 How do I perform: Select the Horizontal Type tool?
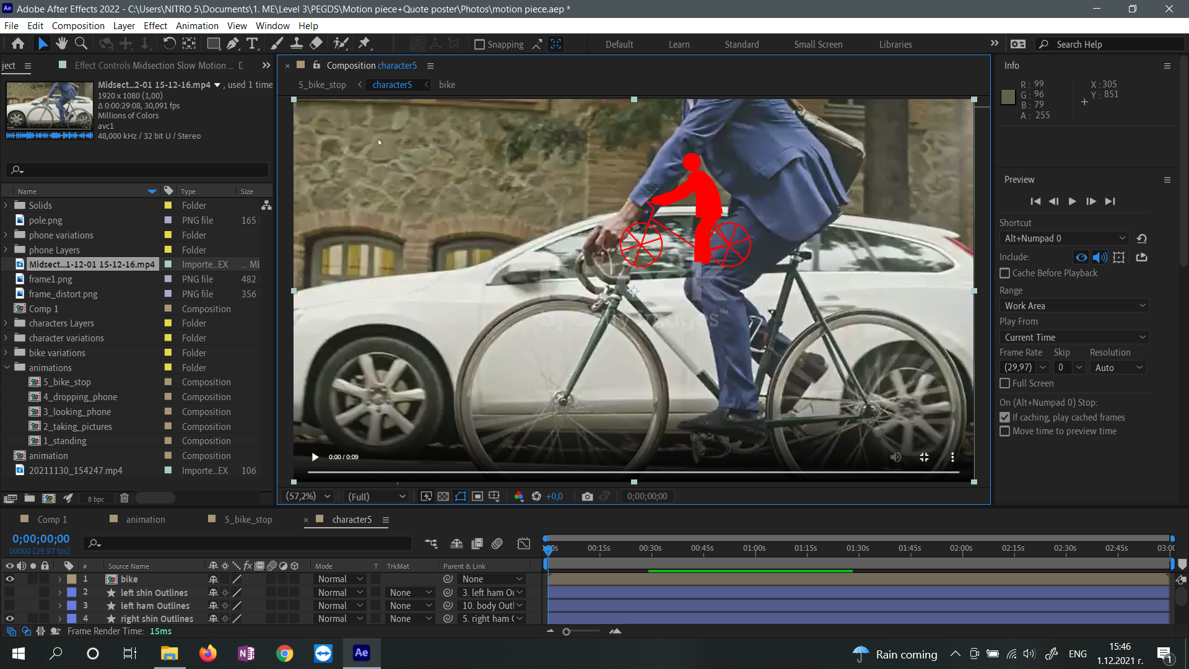252,44
